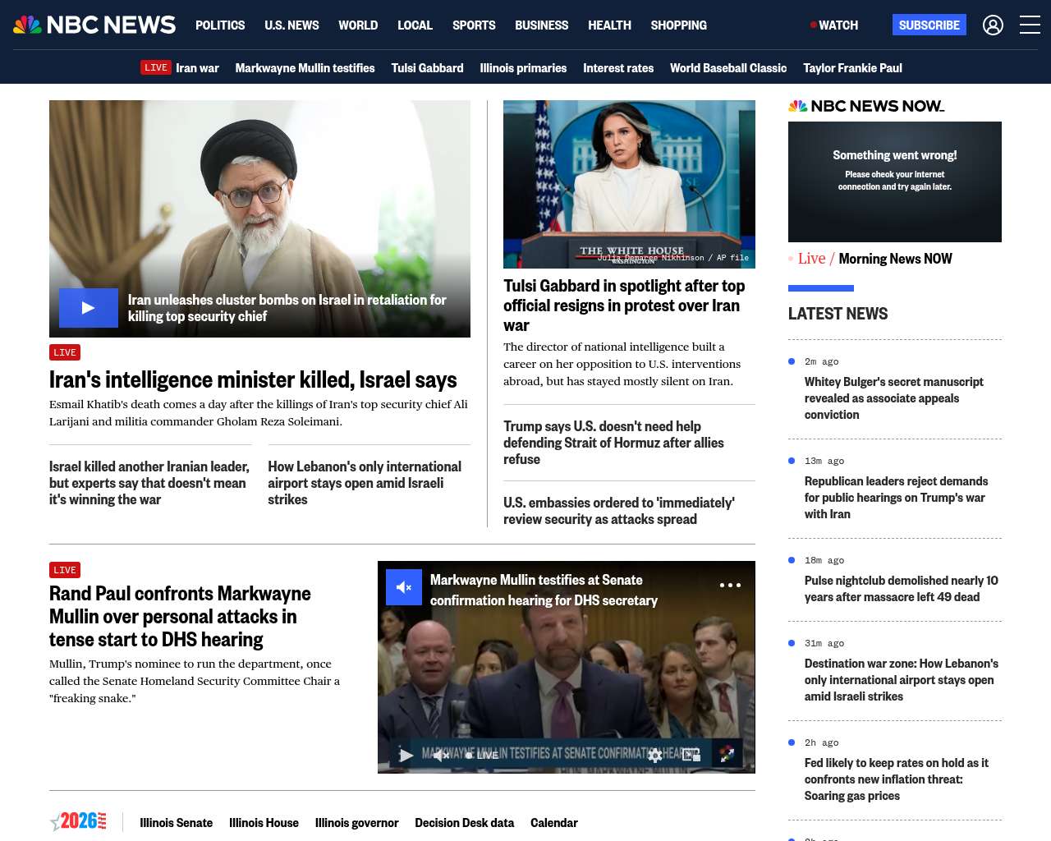Open Fed likely to keep rates story
The image size is (1051, 841).
click(897, 779)
